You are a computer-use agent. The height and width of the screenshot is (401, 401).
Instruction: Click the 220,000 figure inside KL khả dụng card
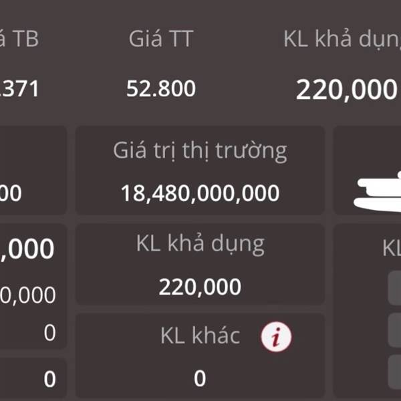click(x=200, y=287)
